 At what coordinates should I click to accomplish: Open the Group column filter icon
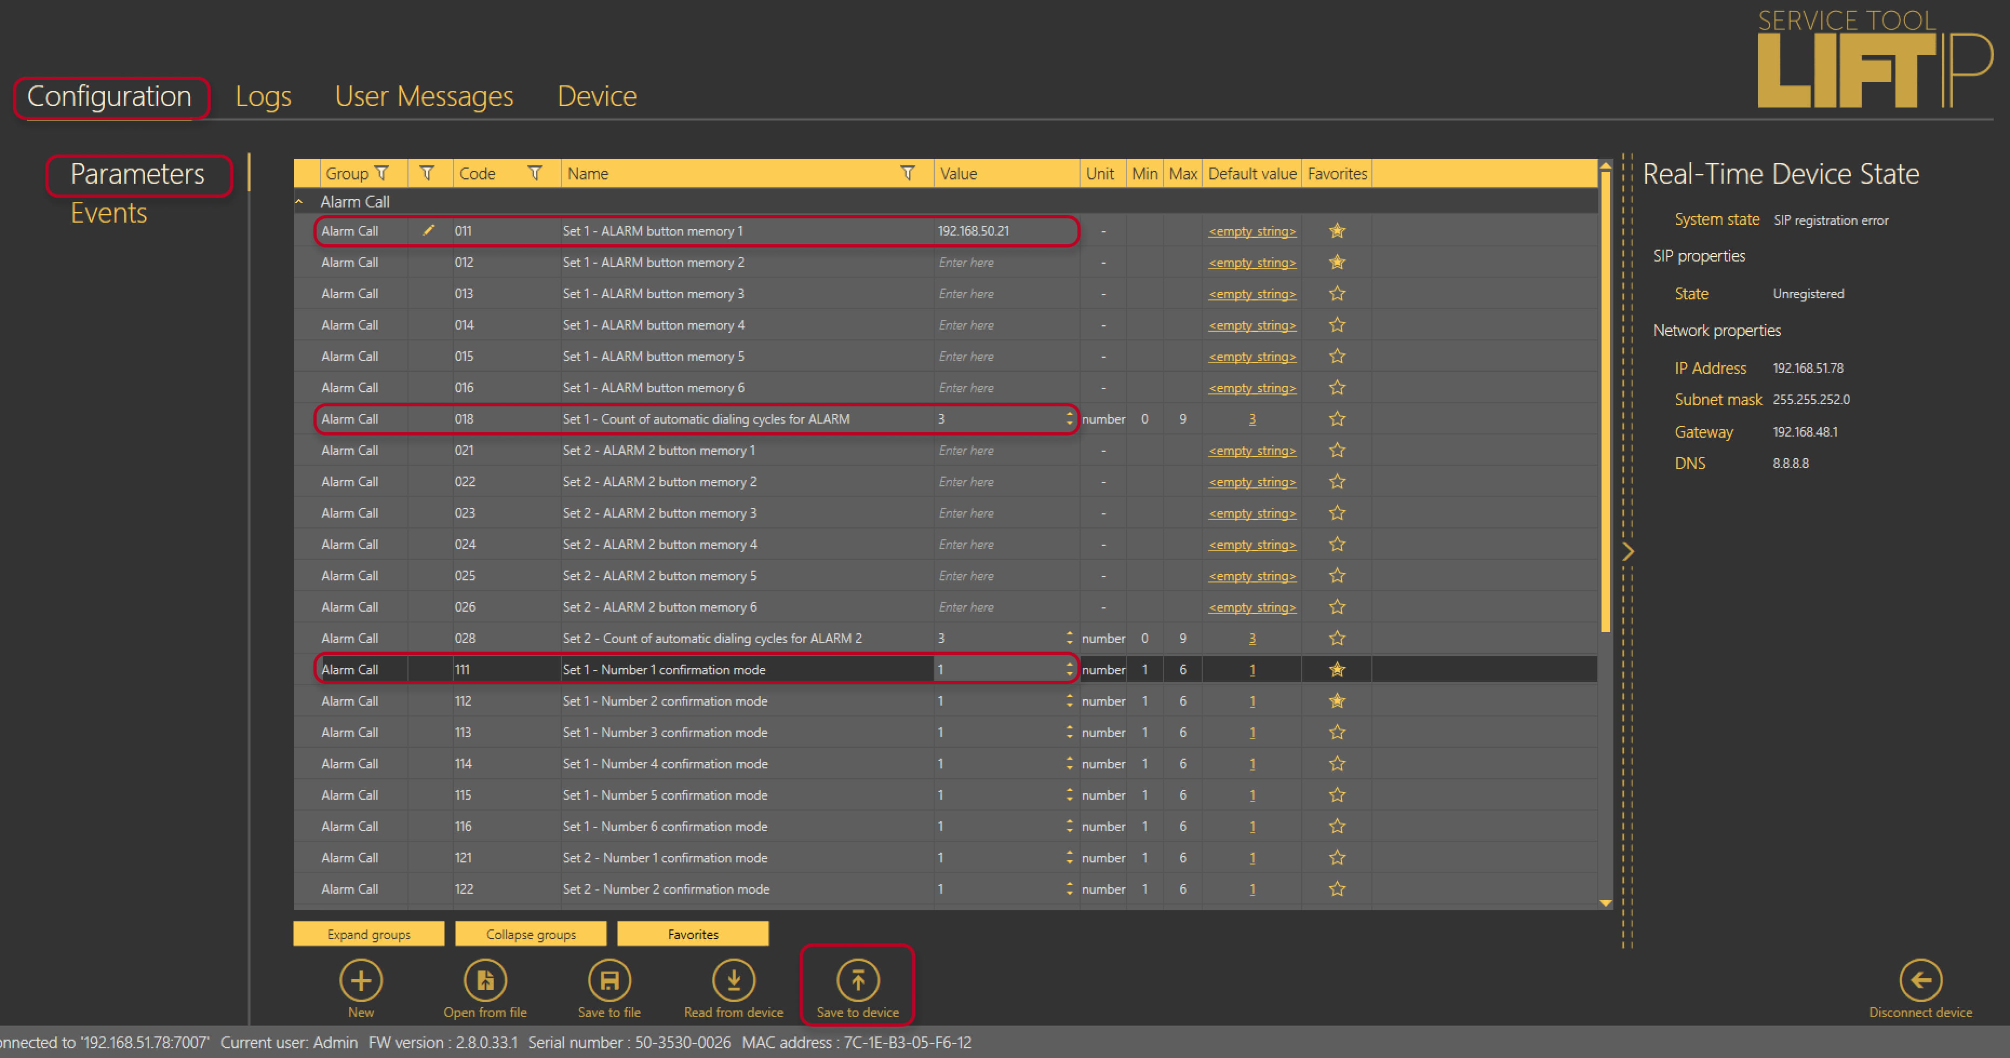coord(383,172)
